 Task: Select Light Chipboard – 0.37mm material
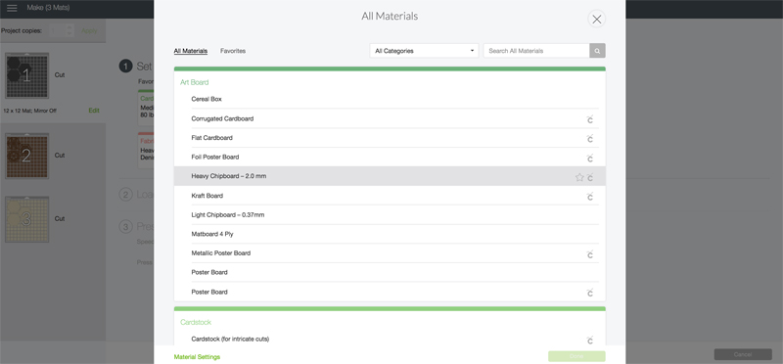[x=390, y=214]
